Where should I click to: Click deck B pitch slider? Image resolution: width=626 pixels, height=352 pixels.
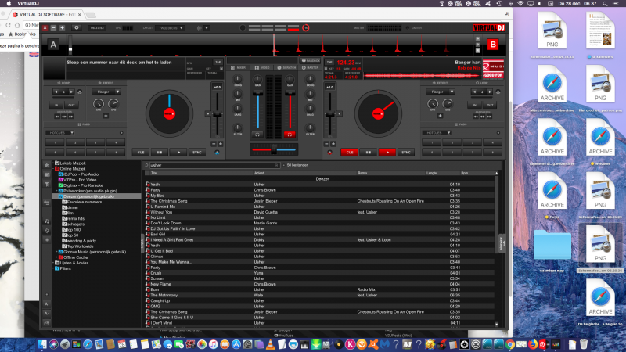coord(330,114)
